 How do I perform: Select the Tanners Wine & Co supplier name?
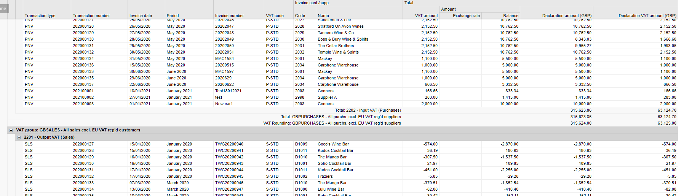pyautogui.click(x=336, y=33)
